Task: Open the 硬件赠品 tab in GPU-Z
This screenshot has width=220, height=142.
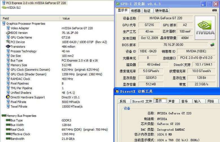Action: point(162,11)
